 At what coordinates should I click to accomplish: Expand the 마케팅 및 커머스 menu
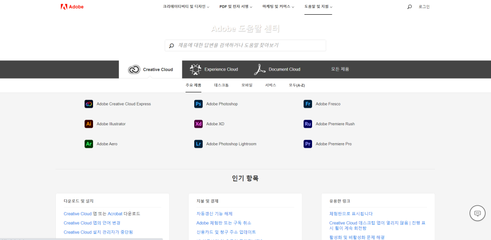point(279,7)
